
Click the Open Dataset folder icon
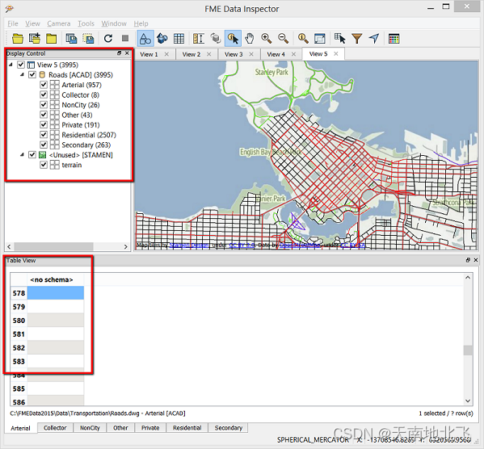(18, 39)
